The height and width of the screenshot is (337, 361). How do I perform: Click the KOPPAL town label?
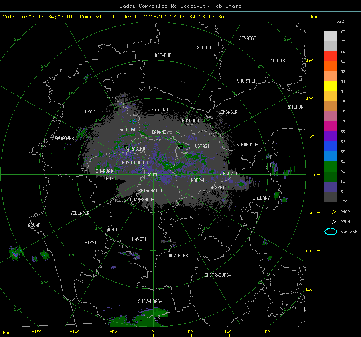click(198, 180)
